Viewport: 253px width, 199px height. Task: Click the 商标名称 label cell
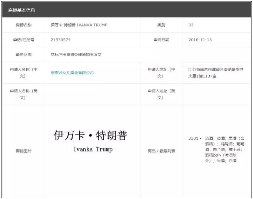(24, 25)
